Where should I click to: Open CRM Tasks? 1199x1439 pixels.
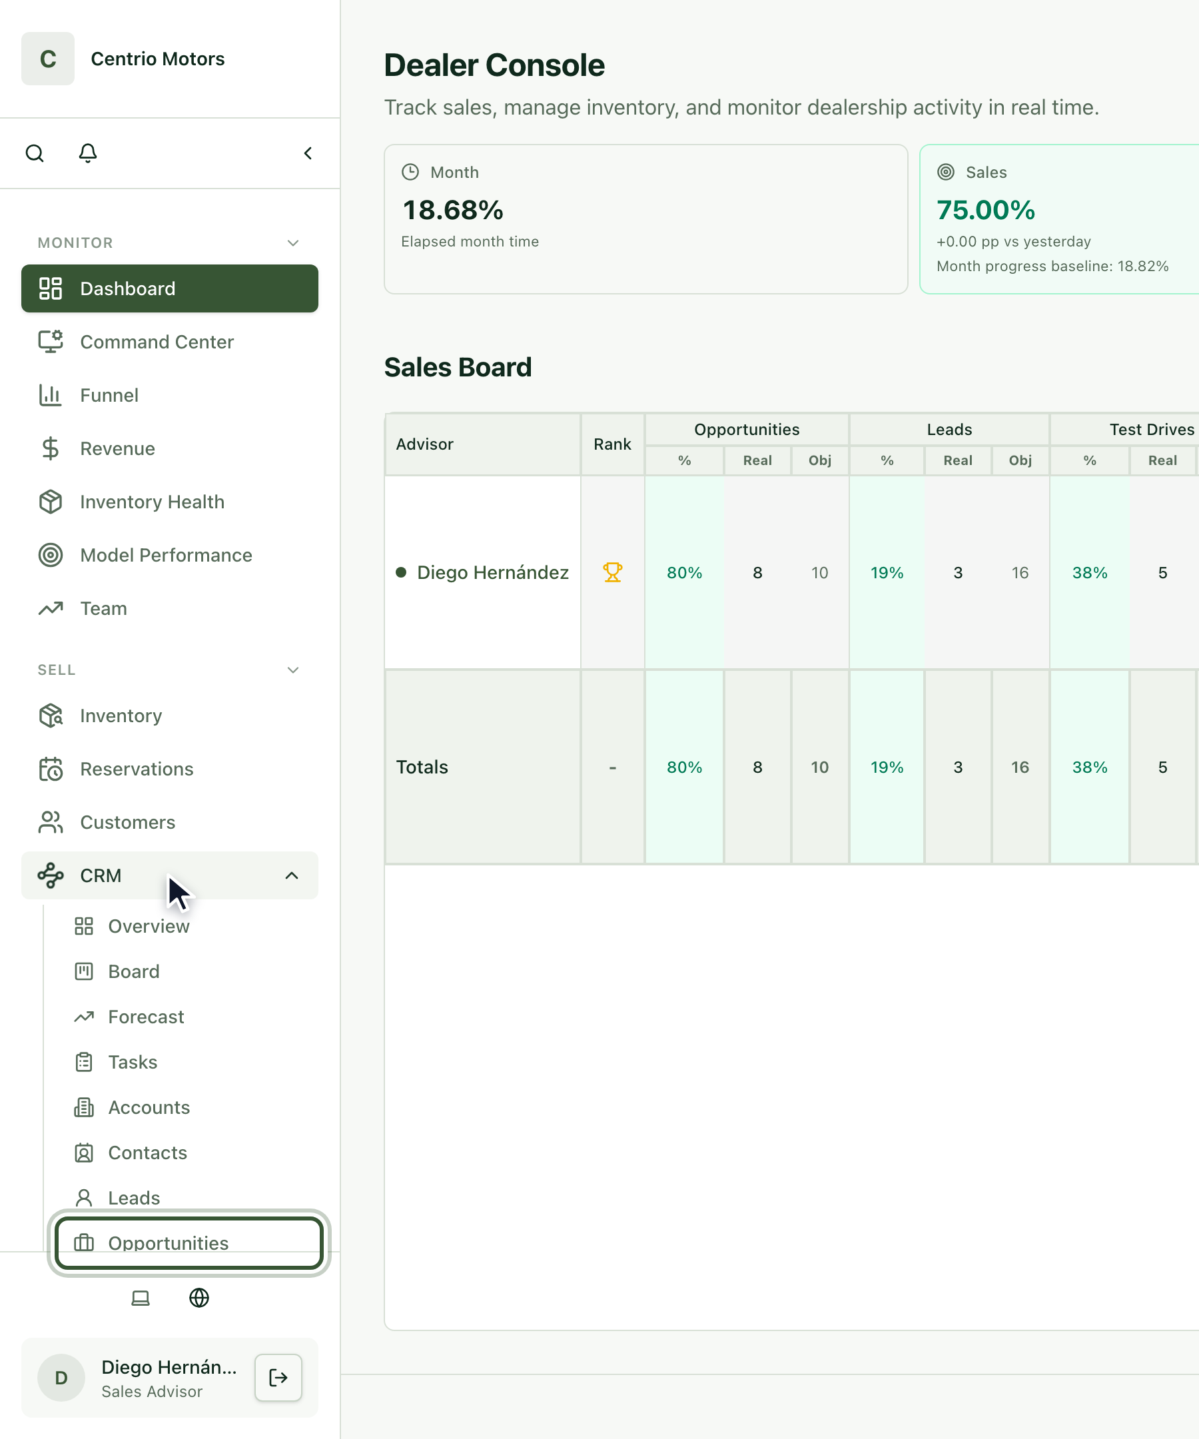pyautogui.click(x=188, y=1062)
